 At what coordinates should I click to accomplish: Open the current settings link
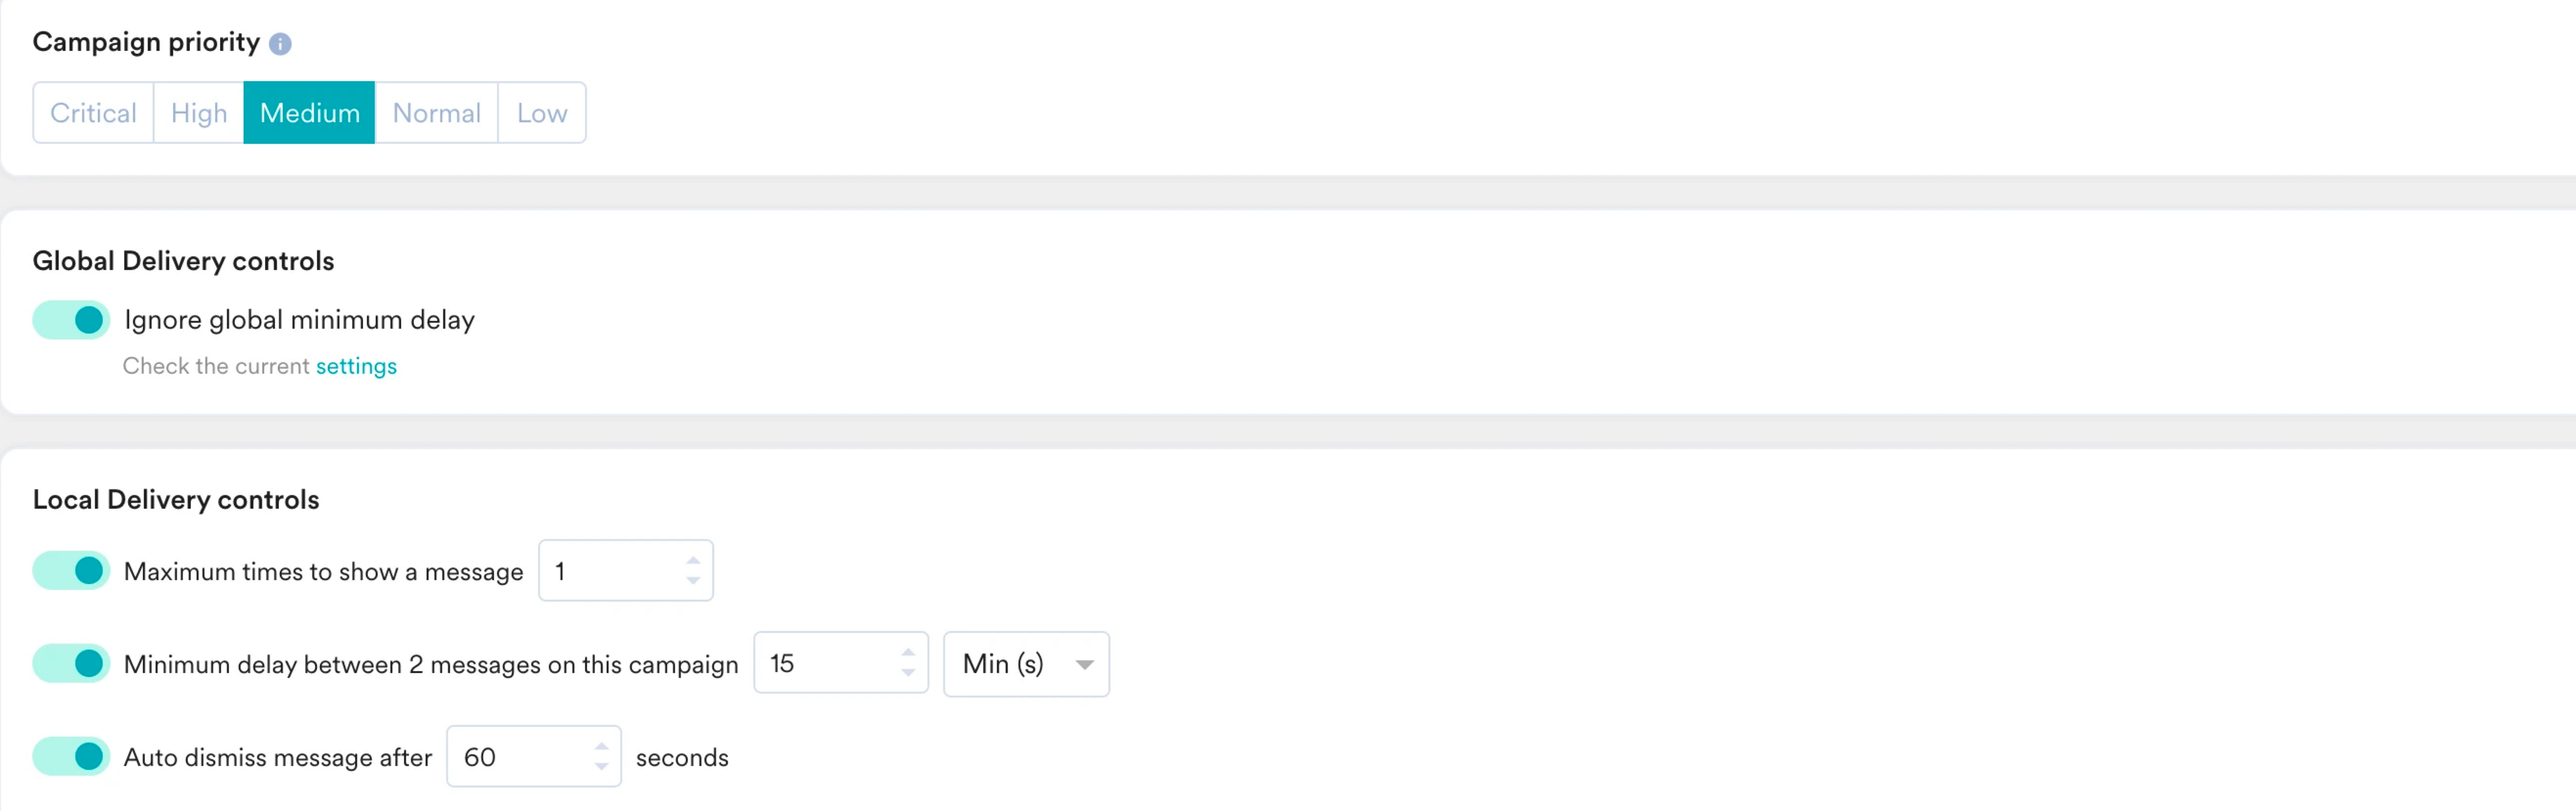click(x=356, y=366)
